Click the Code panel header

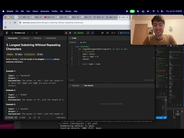pyautogui.click(x=73, y=38)
